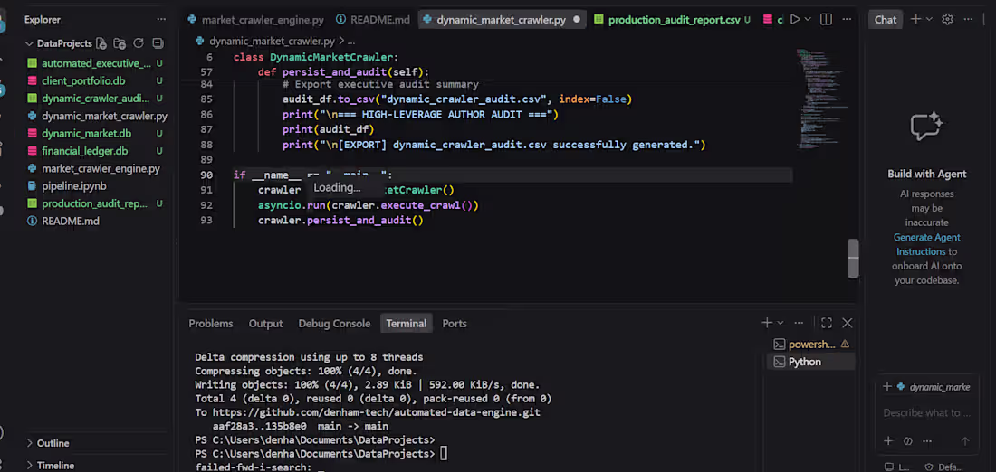Switch to market_crawler_engine.py editor tab

[x=254, y=20]
